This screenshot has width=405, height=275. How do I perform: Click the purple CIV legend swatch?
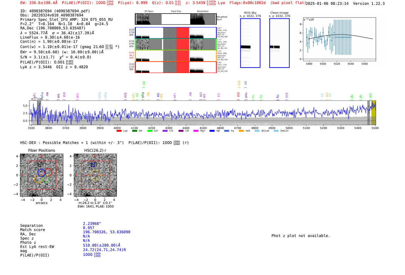point(165,131)
